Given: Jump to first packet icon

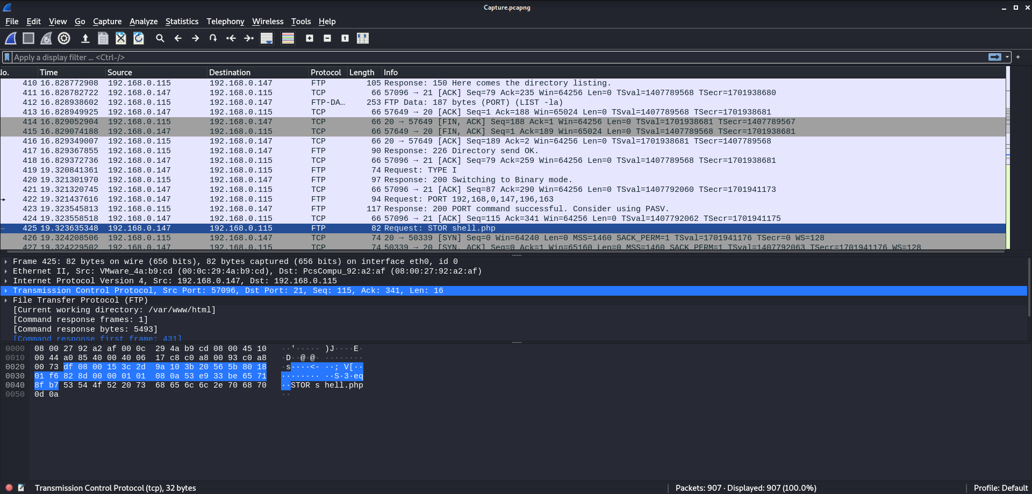Looking at the screenshot, I should (x=231, y=38).
